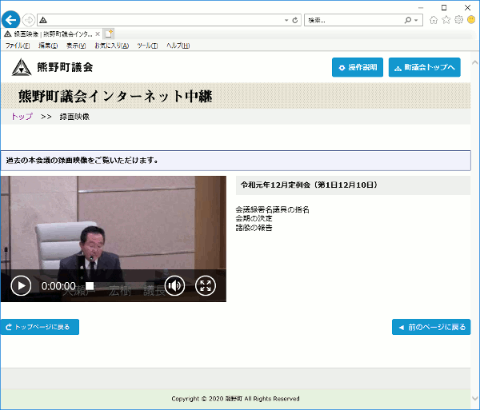Viewport: 480px width, 410px height.
Task: Expand the search provider dropdown arrow
Action: (x=416, y=20)
